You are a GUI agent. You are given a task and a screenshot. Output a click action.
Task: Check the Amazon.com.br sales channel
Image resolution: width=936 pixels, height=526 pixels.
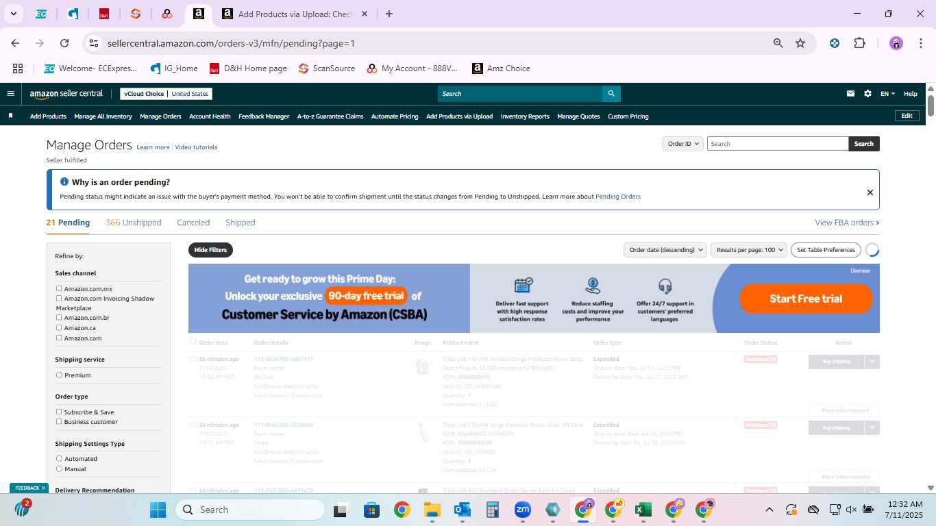pyautogui.click(x=59, y=318)
